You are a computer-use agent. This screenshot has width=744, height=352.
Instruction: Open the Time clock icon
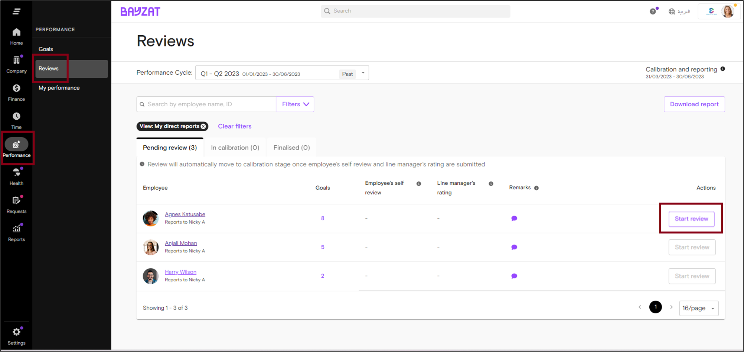pos(16,117)
